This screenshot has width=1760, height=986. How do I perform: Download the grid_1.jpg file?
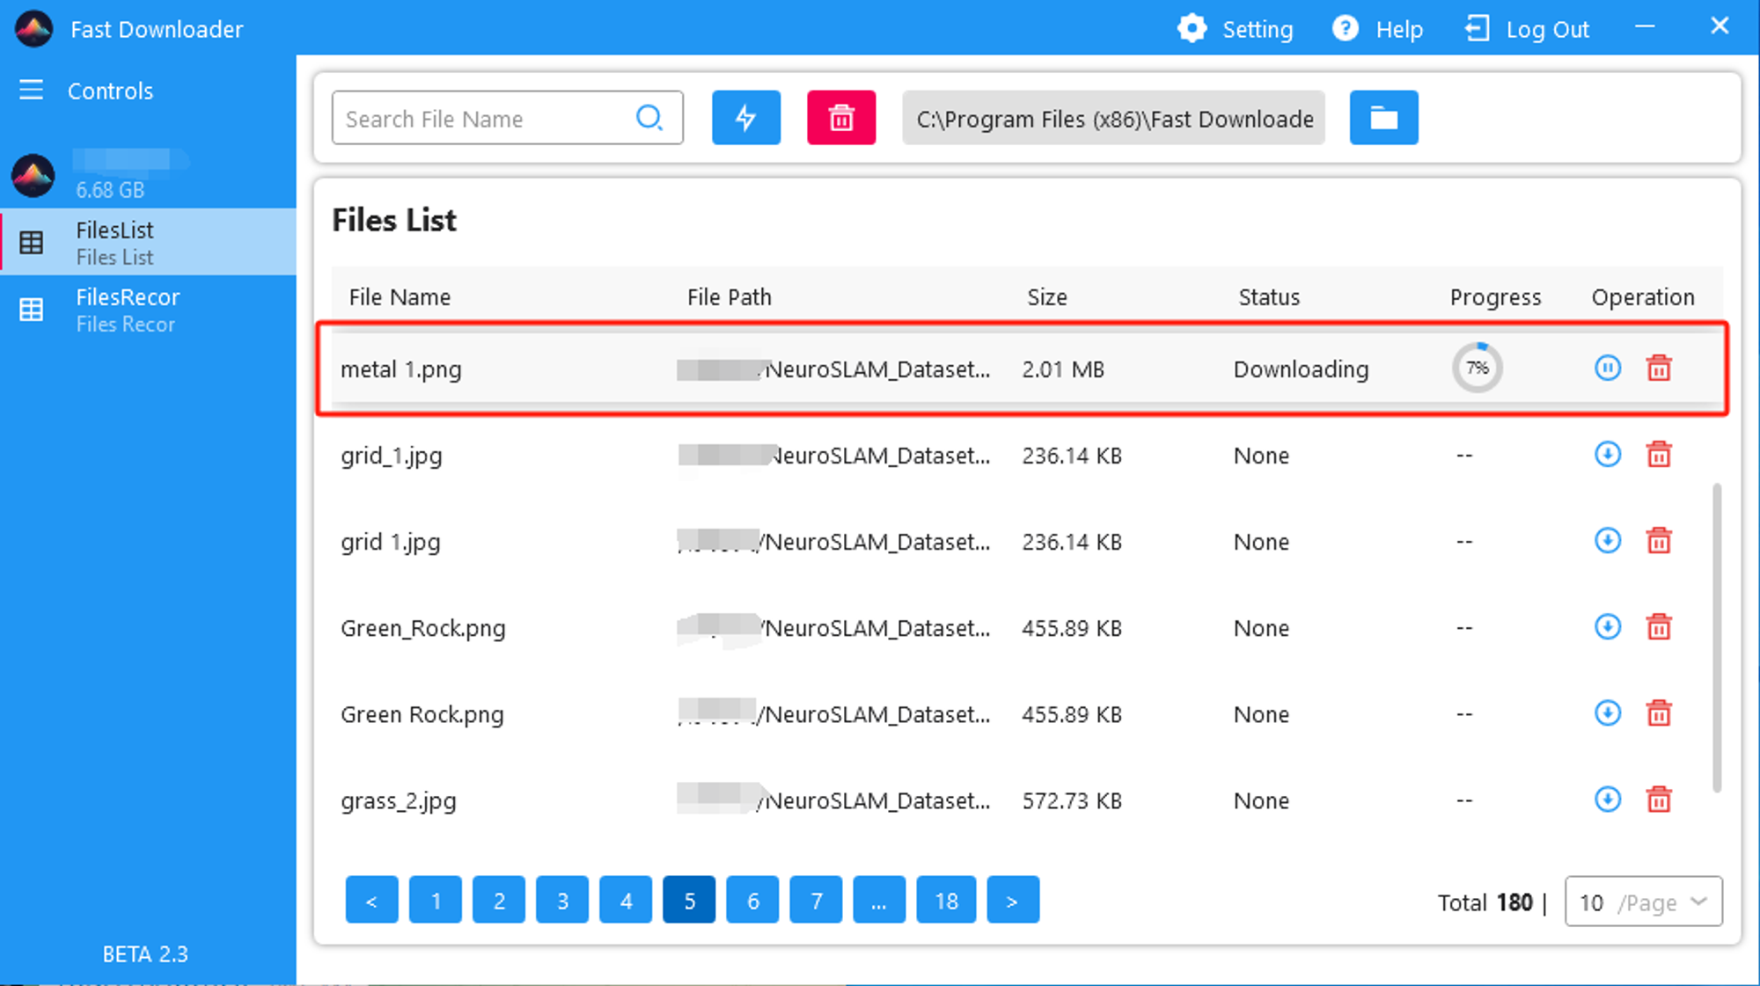tap(1607, 455)
